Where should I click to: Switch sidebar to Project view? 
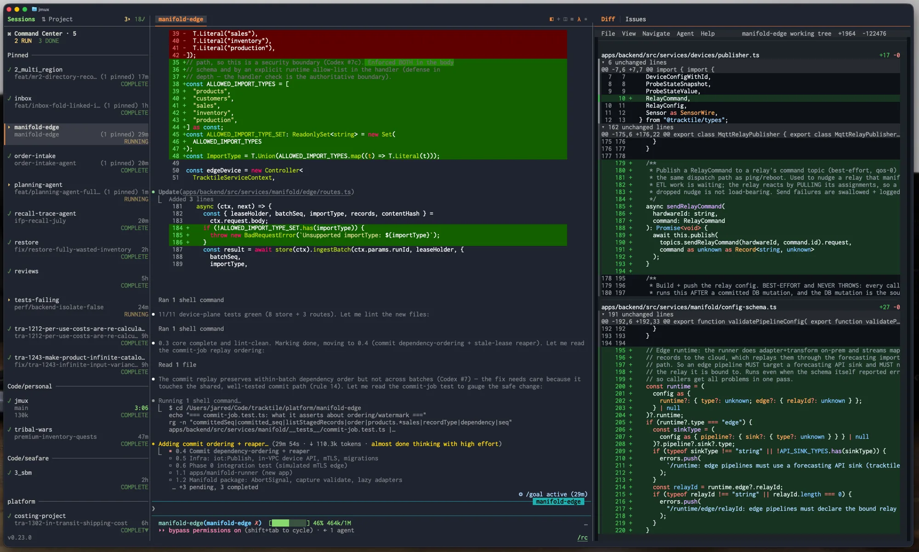click(61, 19)
